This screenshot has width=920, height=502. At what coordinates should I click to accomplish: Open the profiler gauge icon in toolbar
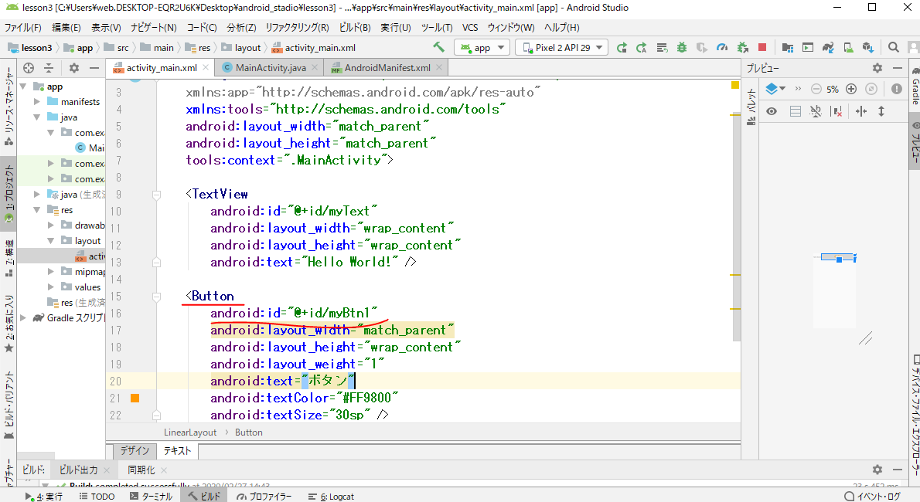[722, 47]
